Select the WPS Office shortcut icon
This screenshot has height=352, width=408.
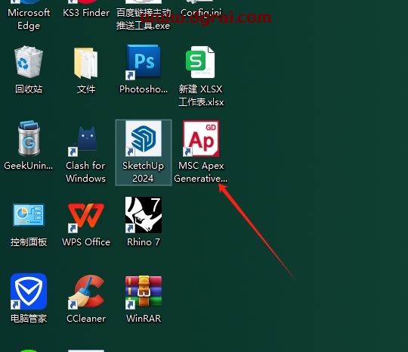tap(86, 218)
